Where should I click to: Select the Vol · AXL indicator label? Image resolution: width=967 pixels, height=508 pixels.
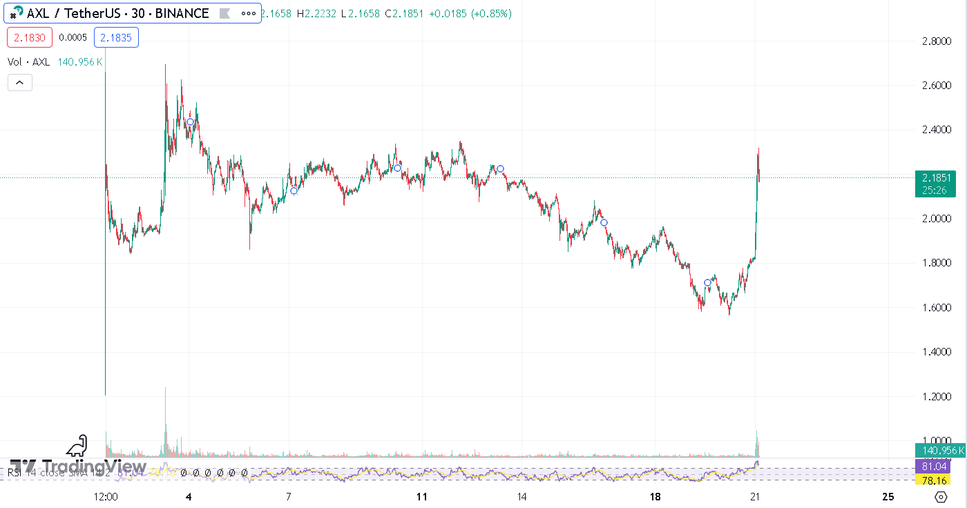point(29,62)
